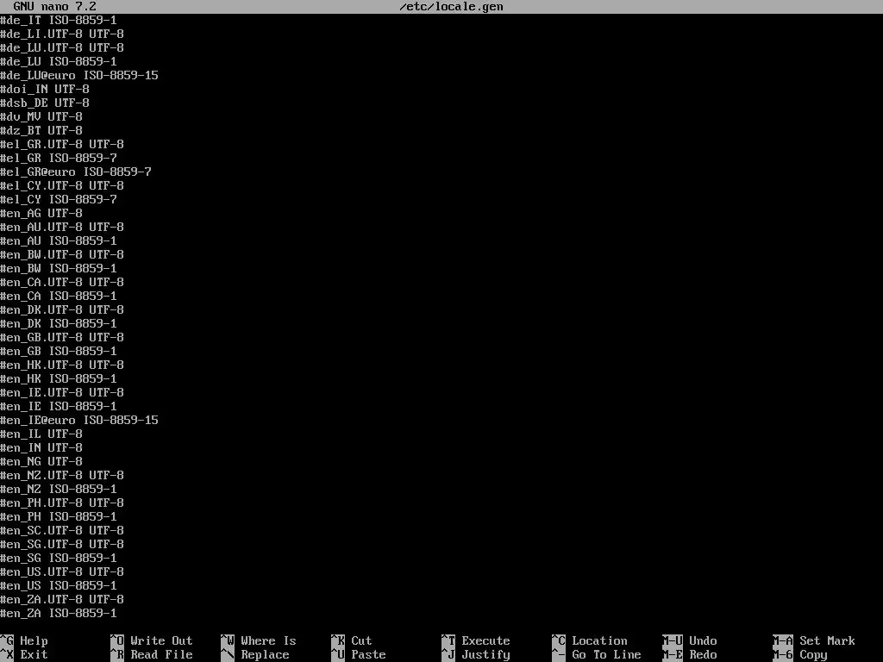Image resolution: width=883 pixels, height=662 pixels.
Task: Click the Read File shortcut label
Action: point(161,655)
